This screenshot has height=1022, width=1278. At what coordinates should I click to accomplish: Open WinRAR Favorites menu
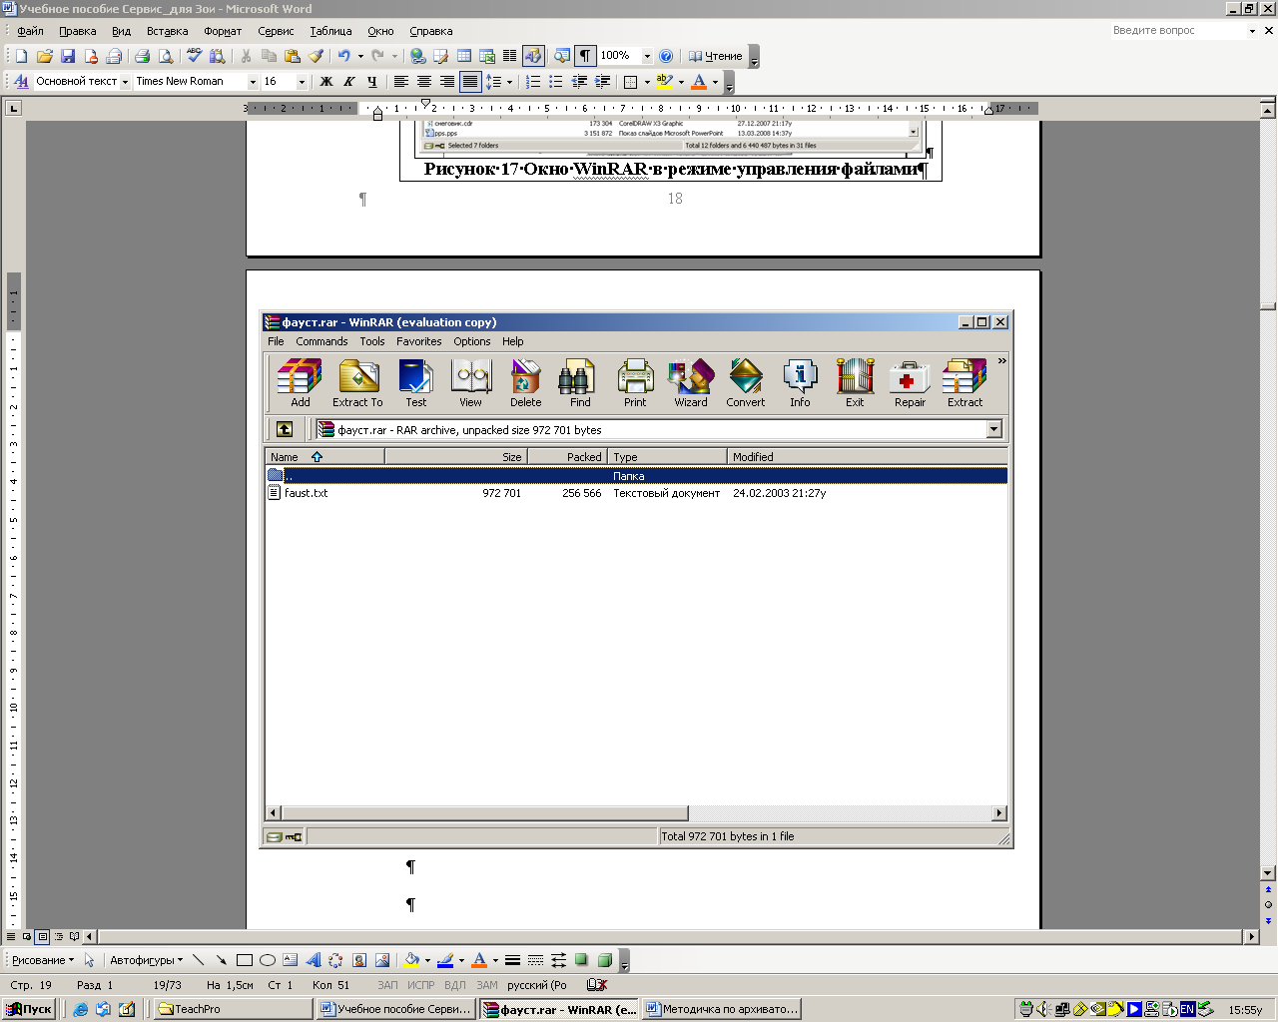(x=418, y=341)
